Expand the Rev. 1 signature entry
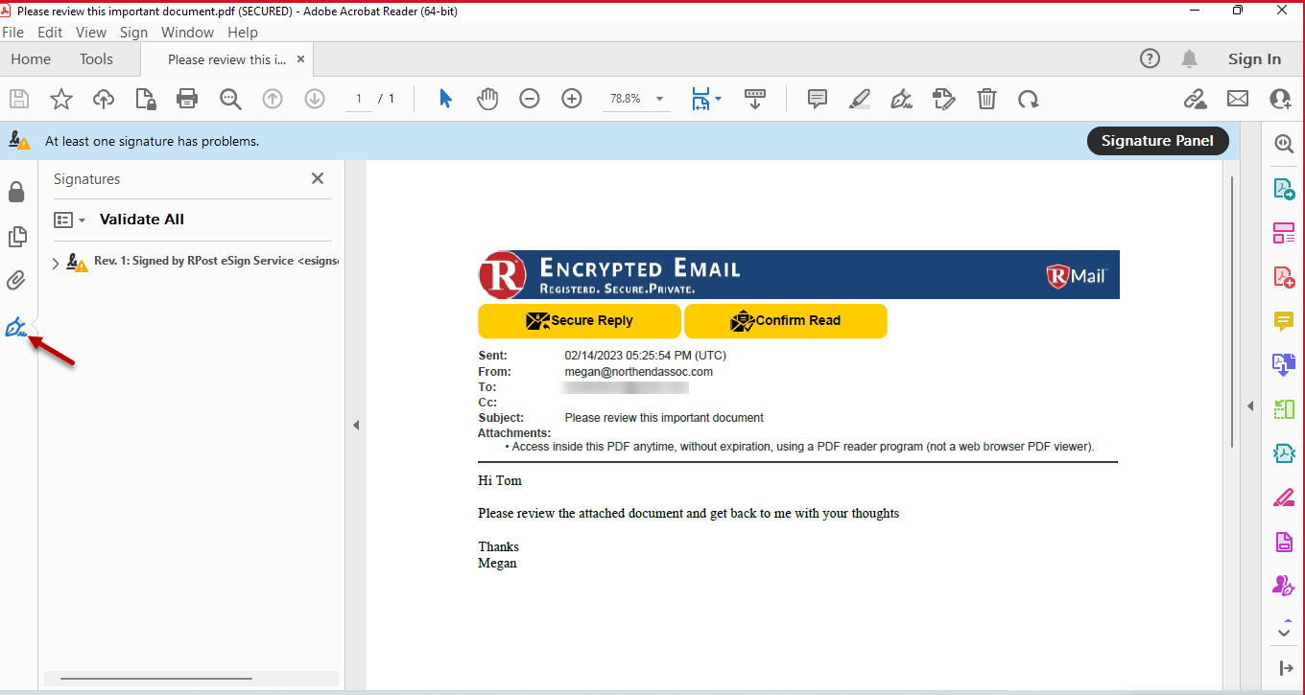1305x695 pixels. click(56, 263)
